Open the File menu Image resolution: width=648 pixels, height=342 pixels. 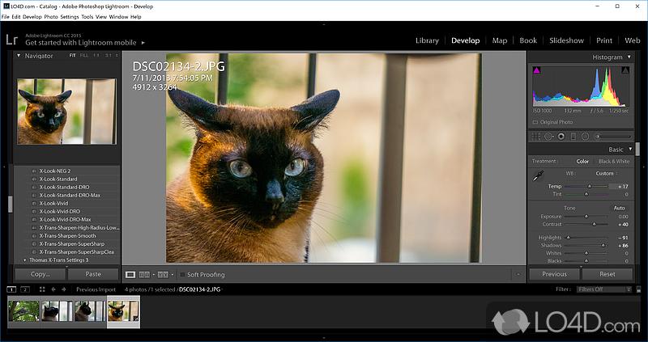[x=5, y=17]
